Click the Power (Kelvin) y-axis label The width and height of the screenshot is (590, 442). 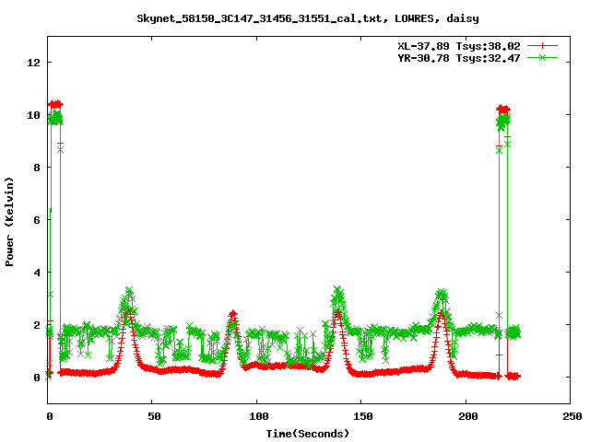(x=9, y=222)
